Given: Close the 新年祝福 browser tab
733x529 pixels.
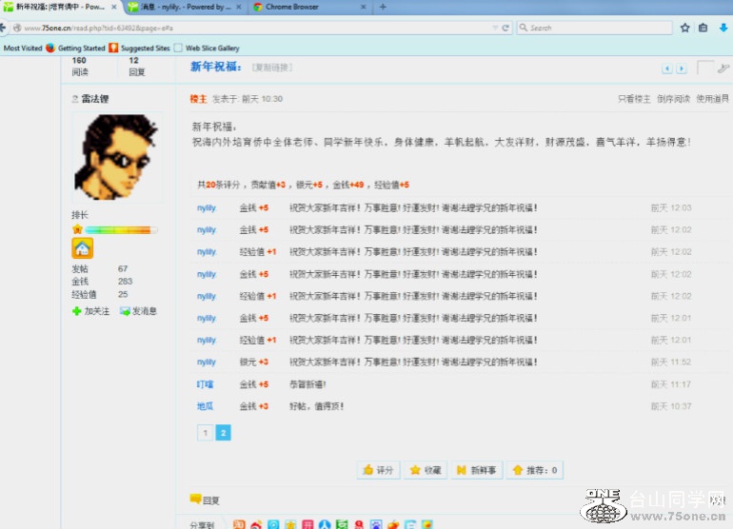Looking at the screenshot, I should click(114, 7).
